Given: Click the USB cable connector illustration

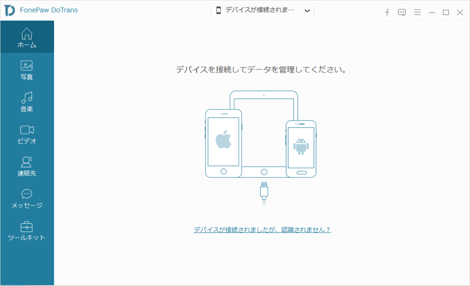Looking at the screenshot, I should coord(264,194).
